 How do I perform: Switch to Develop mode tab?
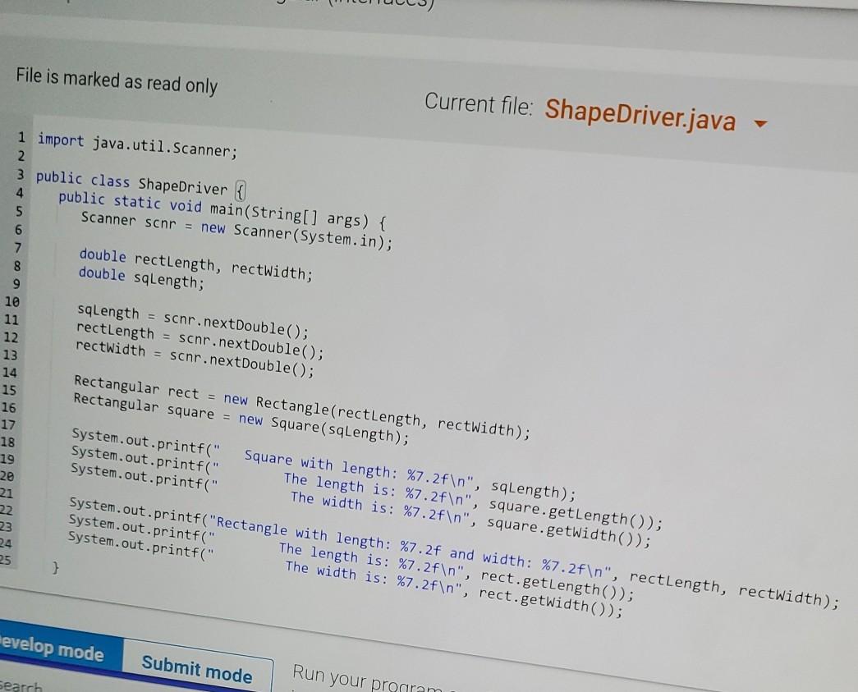point(53,648)
